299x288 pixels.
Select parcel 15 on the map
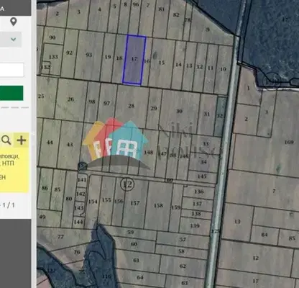coord(162,63)
